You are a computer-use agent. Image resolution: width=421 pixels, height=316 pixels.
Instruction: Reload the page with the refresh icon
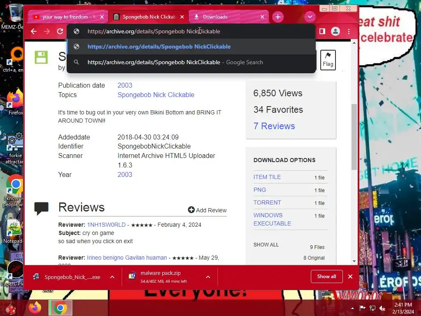(x=60, y=31)
